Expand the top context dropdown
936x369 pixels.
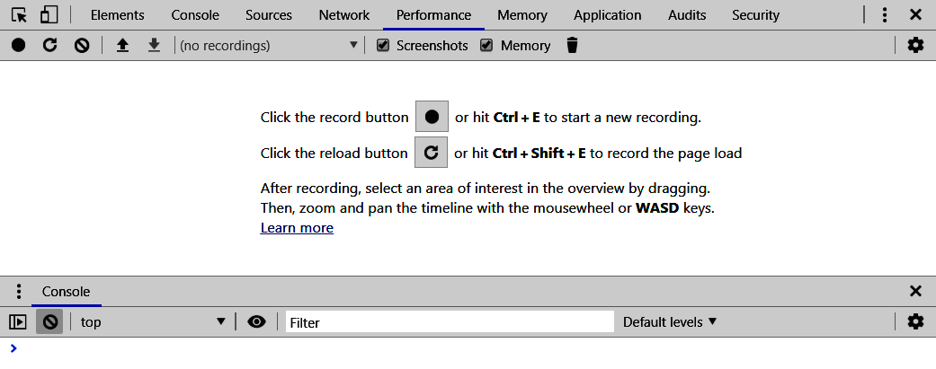[x=152, y=321]
